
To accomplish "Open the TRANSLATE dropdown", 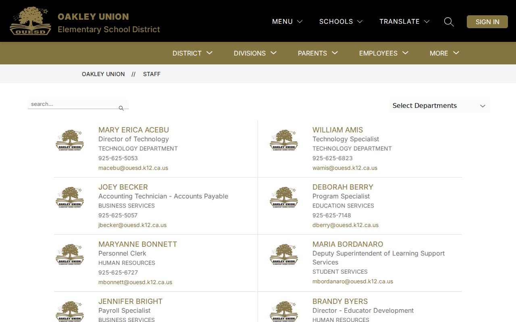I will (404, 21).
